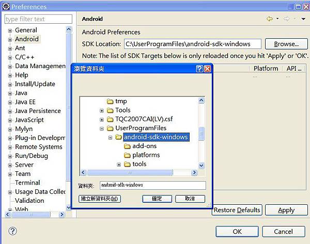Confirm Preferences with OK button
Image resolution: width=310 pixels, height=244 pixels.
point(237,232)
